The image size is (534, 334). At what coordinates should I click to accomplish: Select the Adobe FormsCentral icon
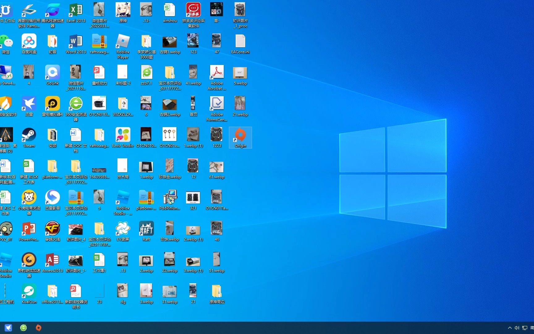[217, 109]
